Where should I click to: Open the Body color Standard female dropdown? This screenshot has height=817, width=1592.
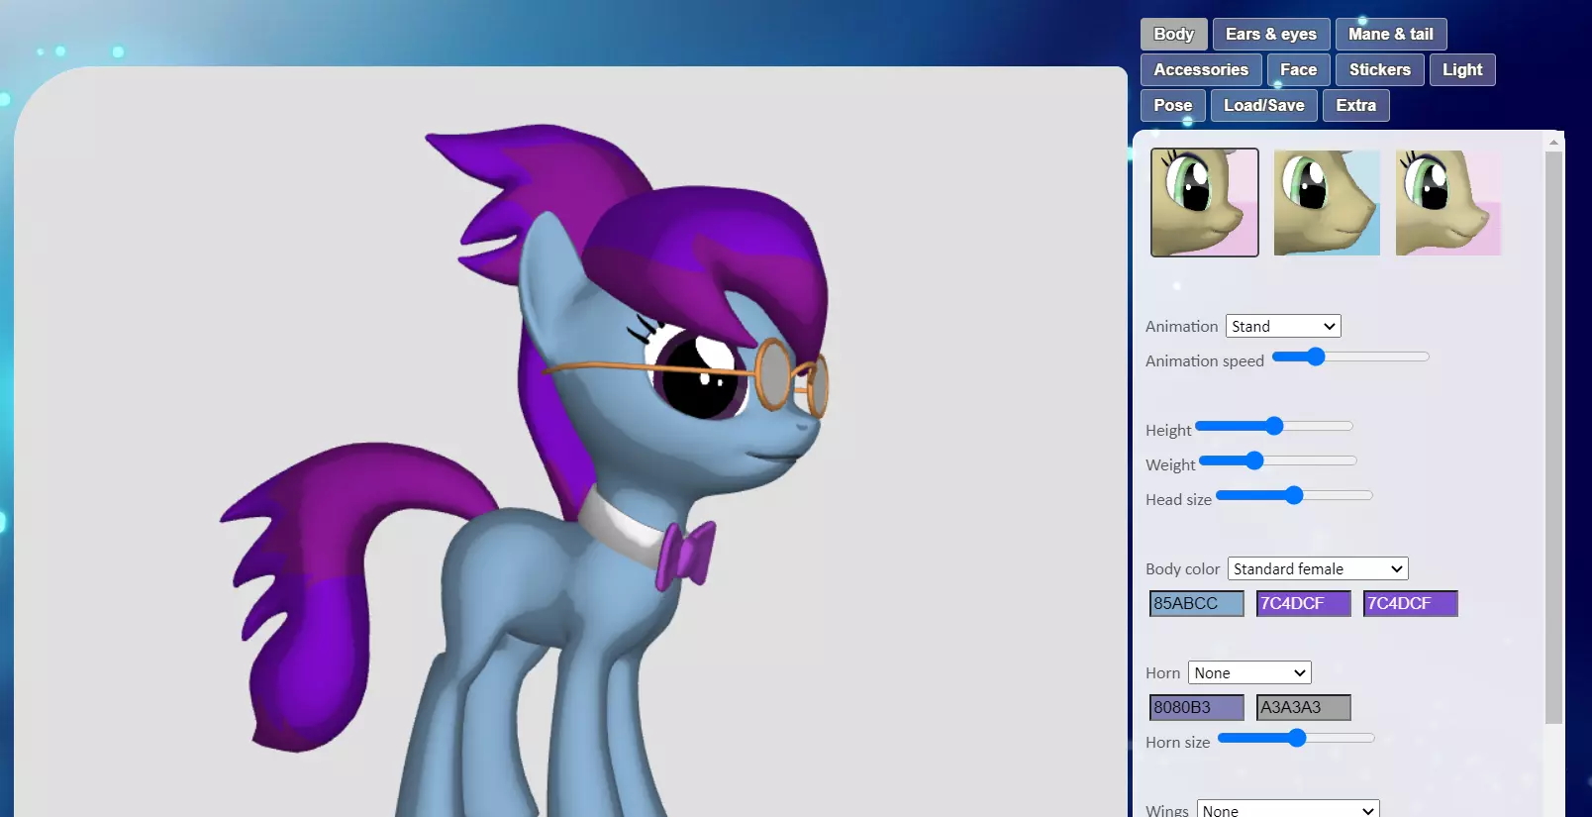1318,568
